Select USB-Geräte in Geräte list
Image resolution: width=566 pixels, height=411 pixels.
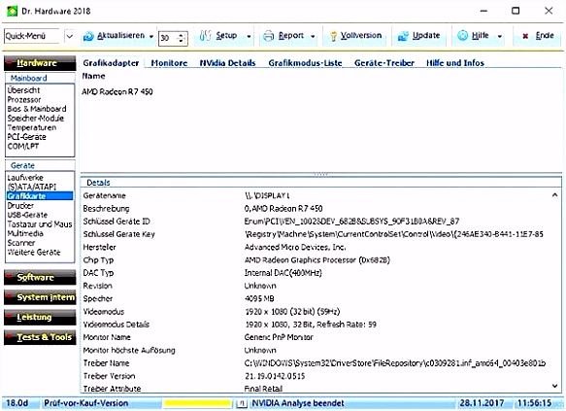click(x=27, y=215)
